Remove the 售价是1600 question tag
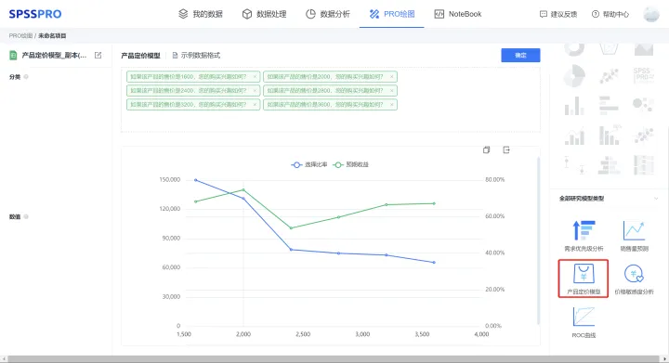 pyautogui.click(x=255, y=77)
